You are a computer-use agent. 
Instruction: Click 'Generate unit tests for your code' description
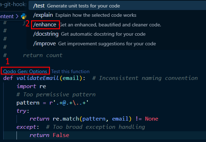pos(84,6)
